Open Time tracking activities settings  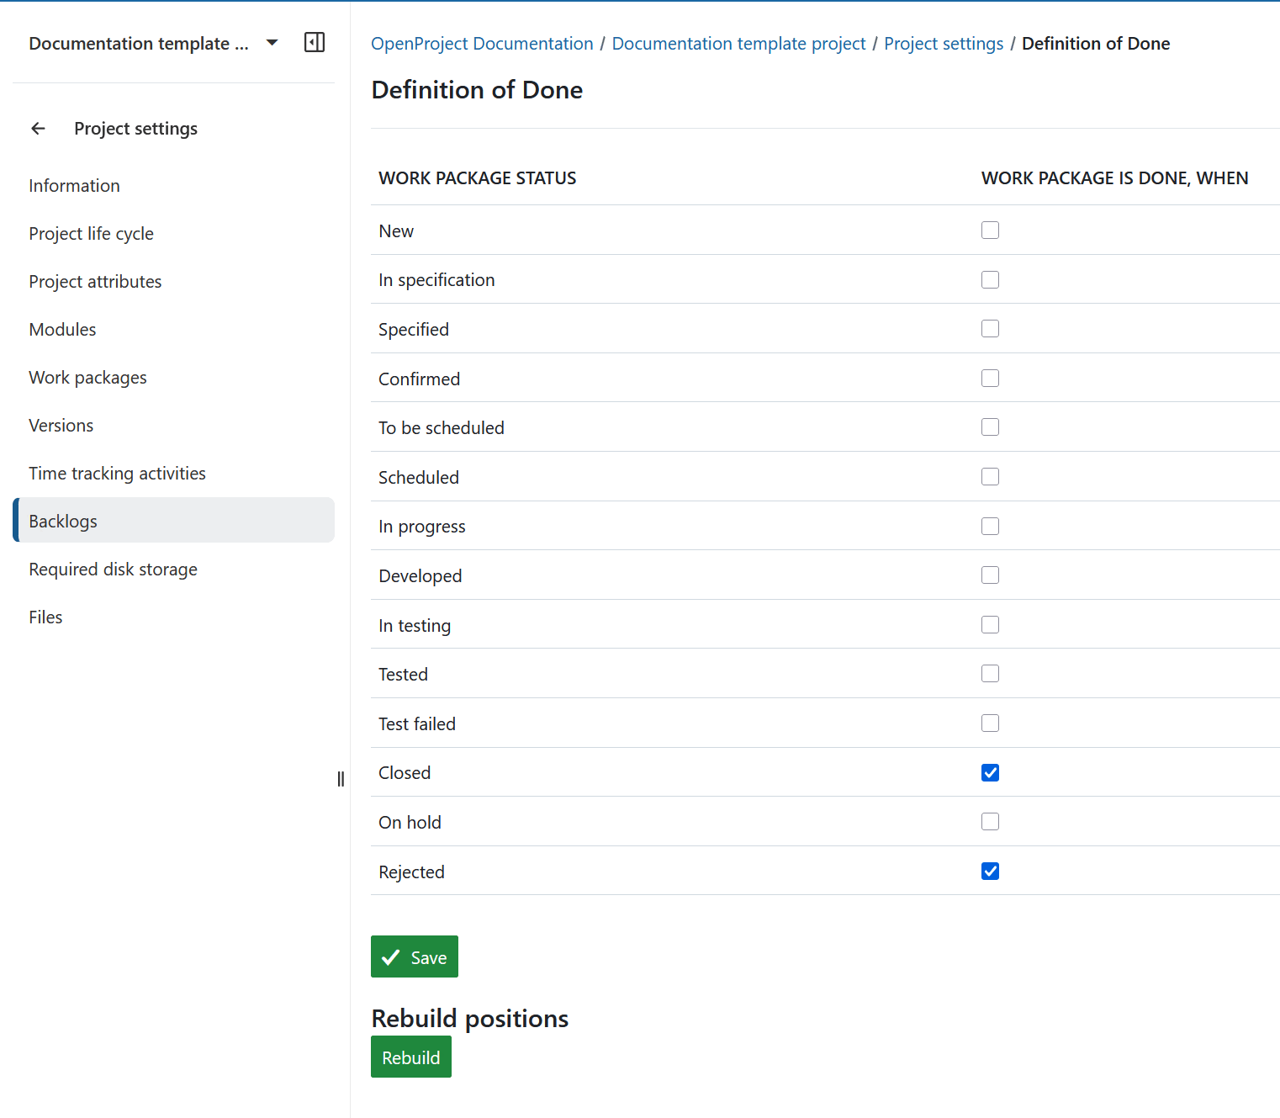[x=117, y=473]
